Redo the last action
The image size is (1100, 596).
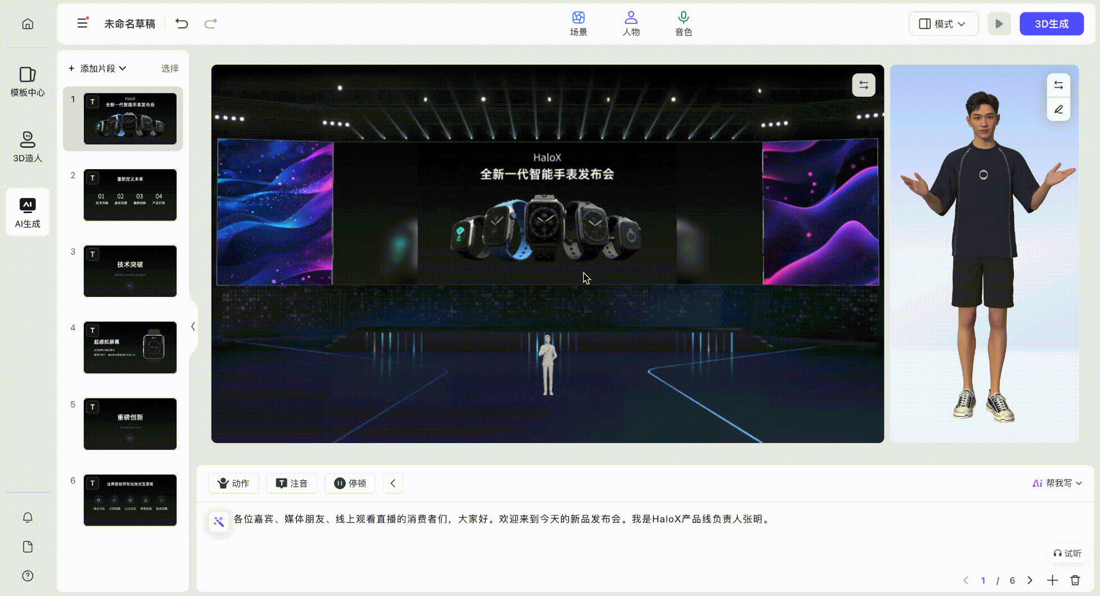(210, 24)
